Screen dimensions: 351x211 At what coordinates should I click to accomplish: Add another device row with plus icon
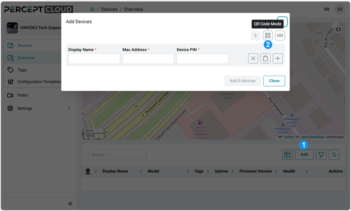pyautogui.click(x=277, y=59)
